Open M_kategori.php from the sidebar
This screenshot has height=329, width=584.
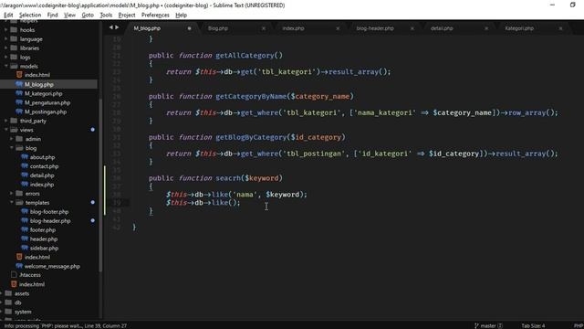[43, 93]
